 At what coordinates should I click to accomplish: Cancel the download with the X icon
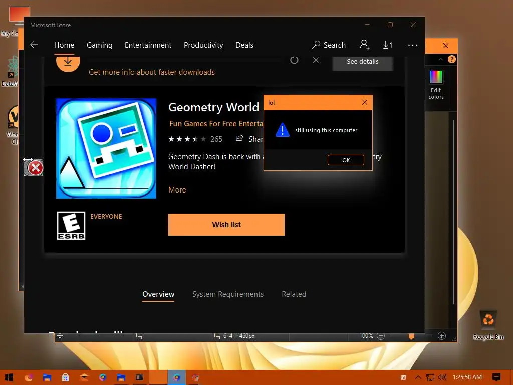(x=316, y=60)
